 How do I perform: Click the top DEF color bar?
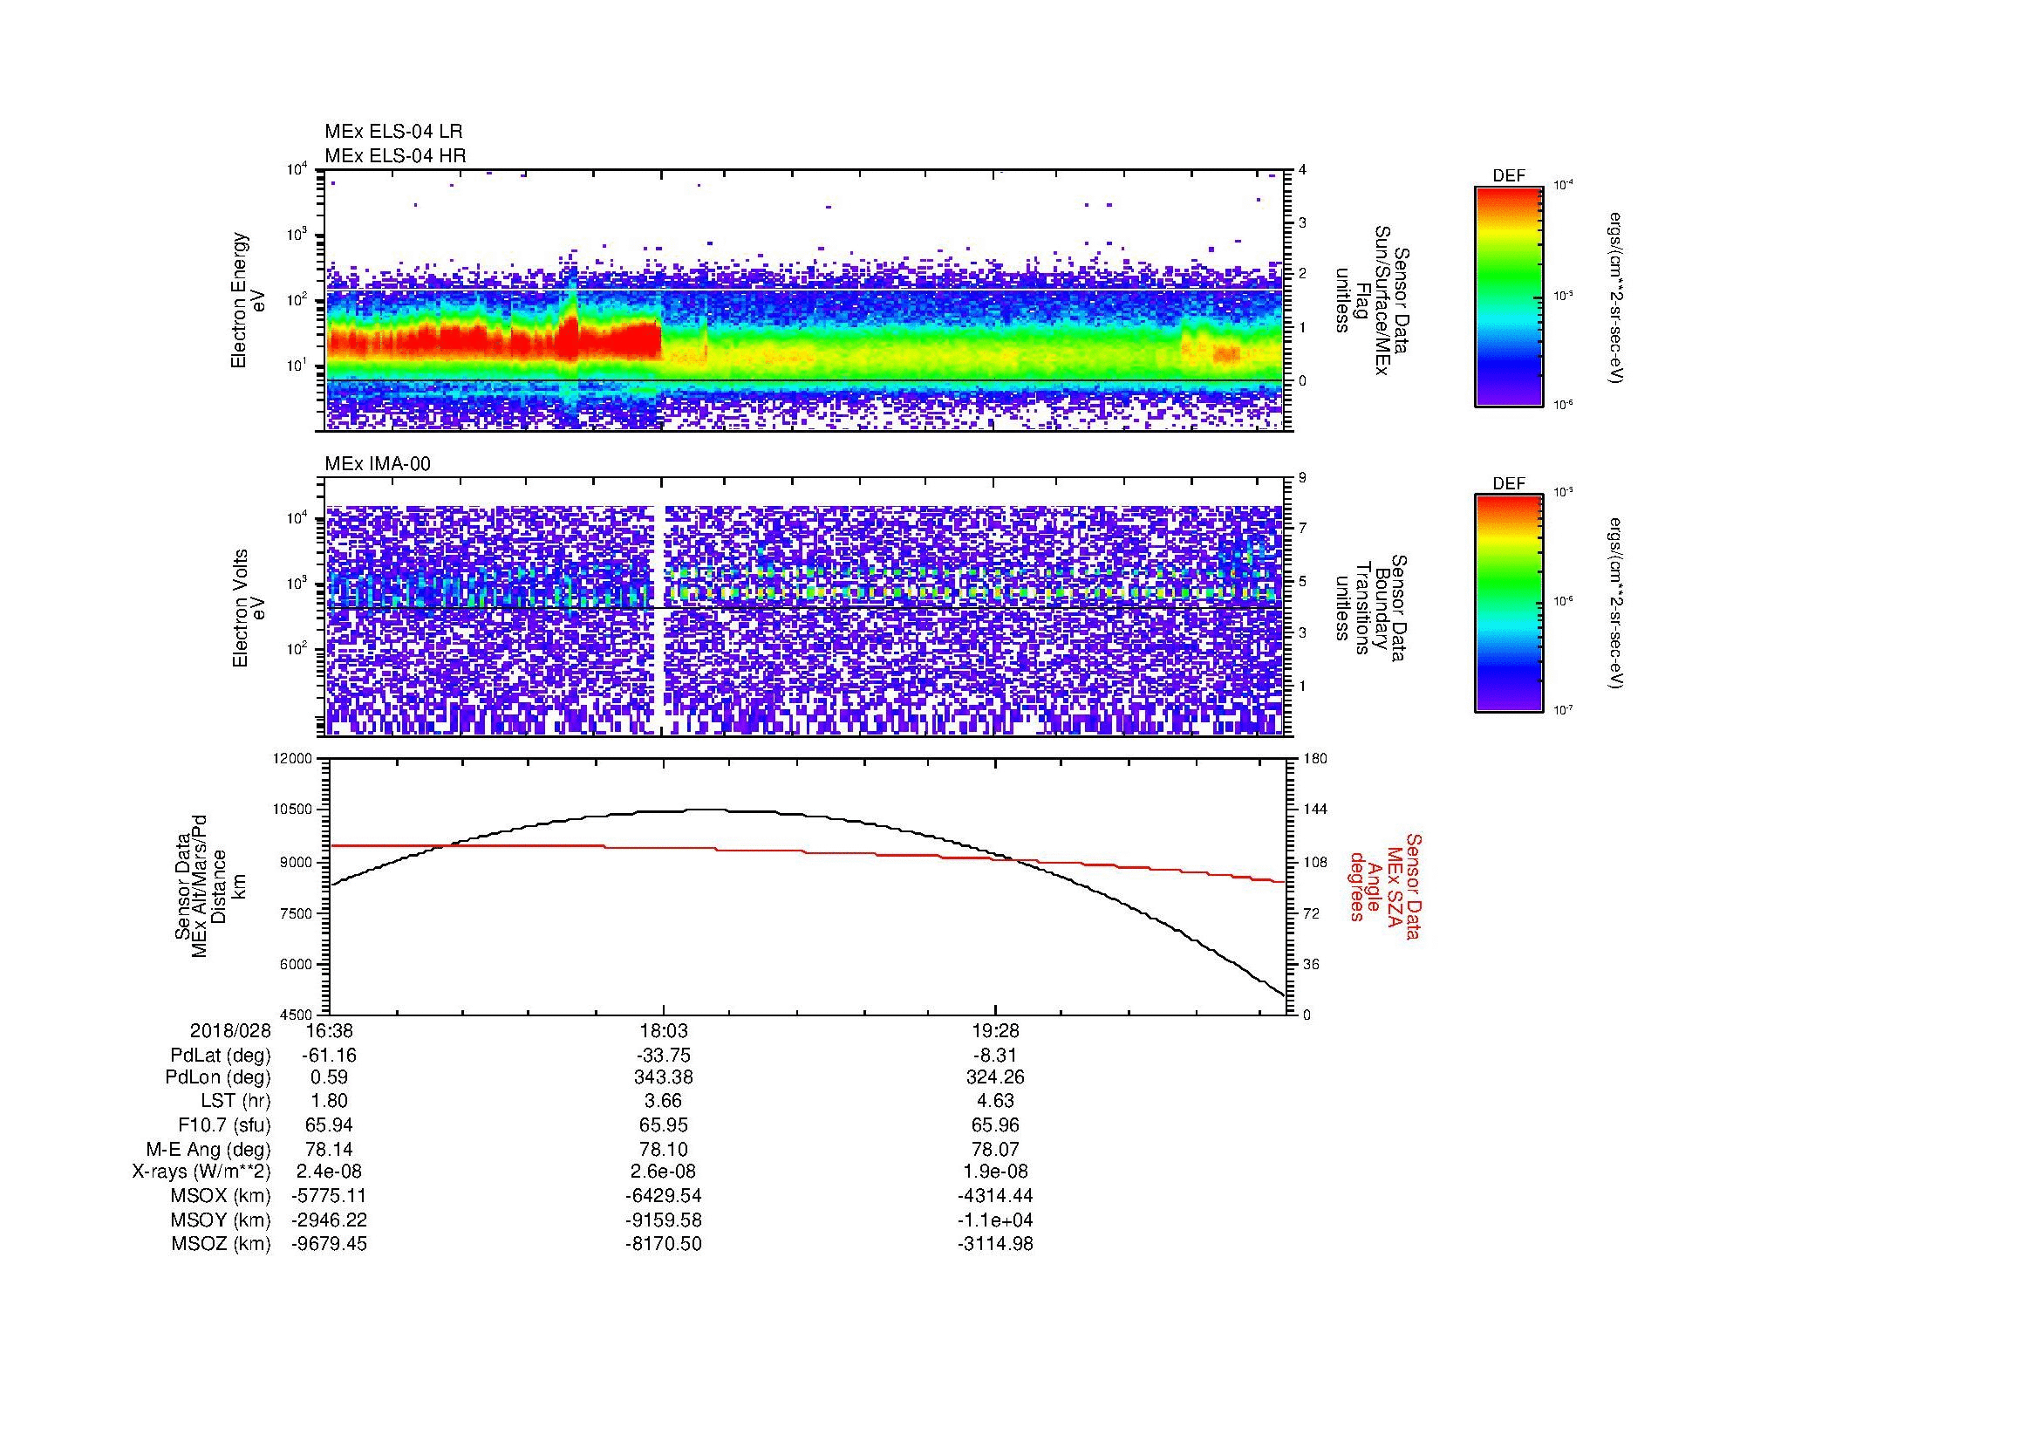point(1509,297)
